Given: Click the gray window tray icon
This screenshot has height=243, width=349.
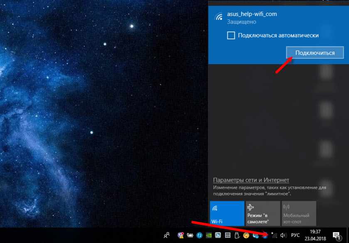Looking at the screenshot, I should (x=228, y=235).
